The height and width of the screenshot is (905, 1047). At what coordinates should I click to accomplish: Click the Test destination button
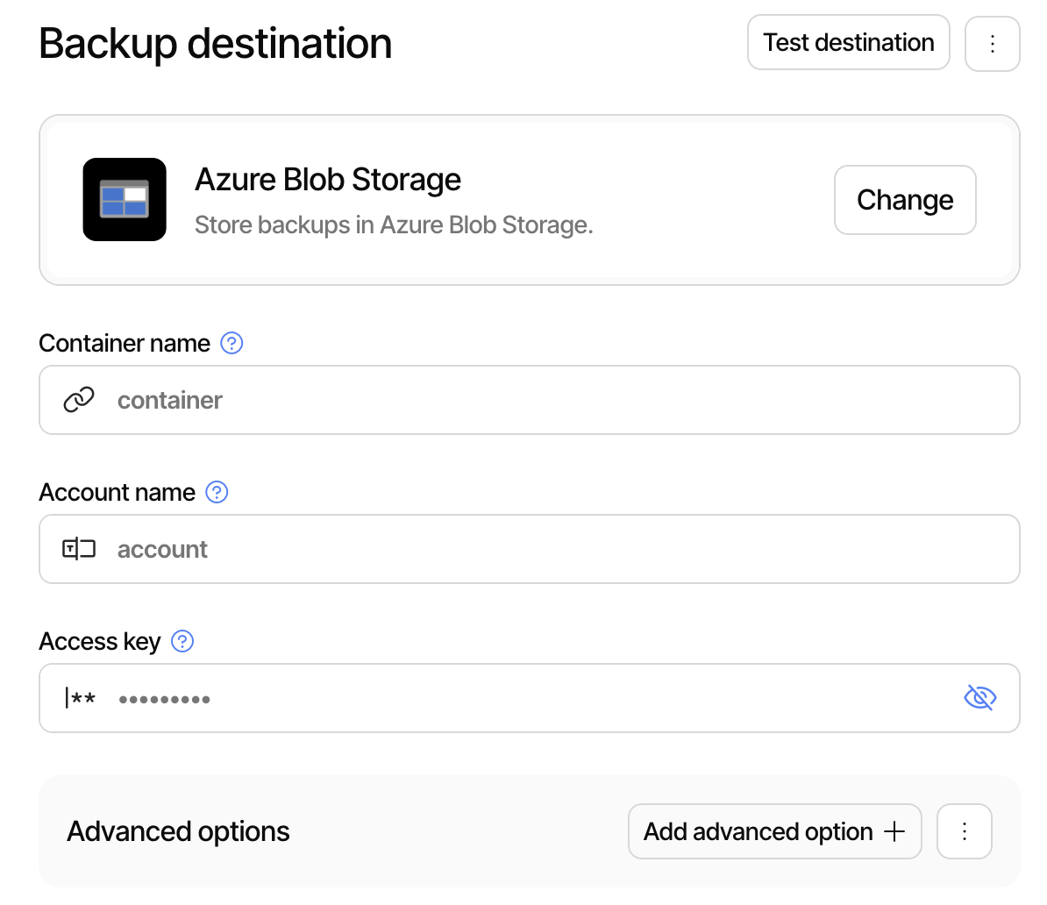tap(847, 41)
